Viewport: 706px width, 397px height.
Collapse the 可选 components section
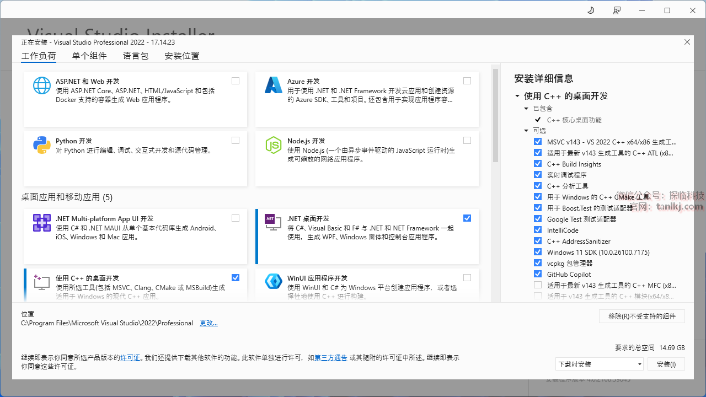526,131
